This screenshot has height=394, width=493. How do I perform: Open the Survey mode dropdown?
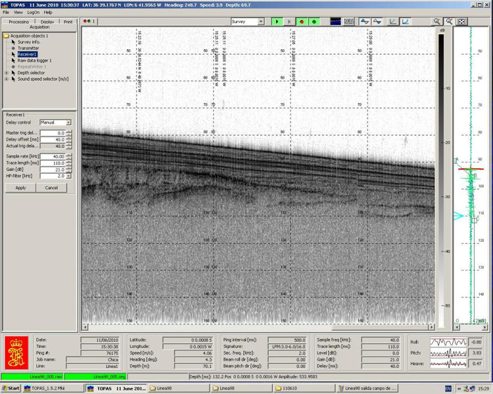[261, 22]
